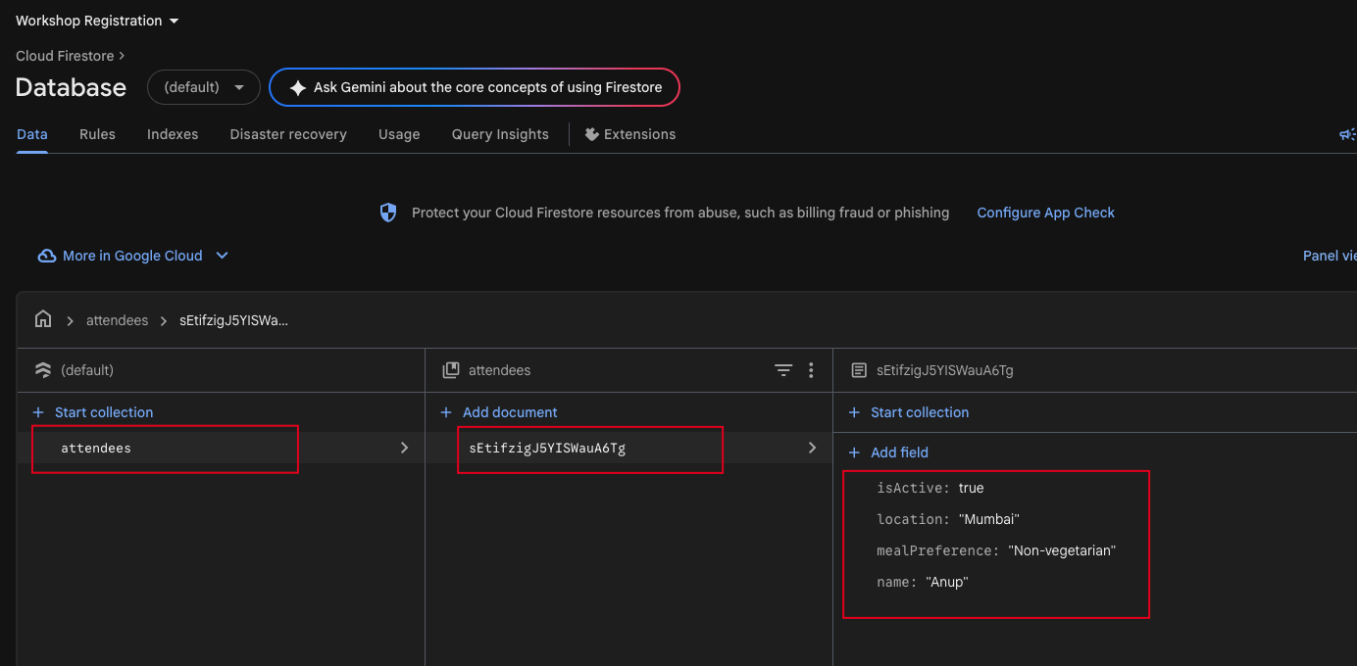Click the App Check shield icon
The image size is (1357, 666).
pyautogui.click(x=388, y=213)
